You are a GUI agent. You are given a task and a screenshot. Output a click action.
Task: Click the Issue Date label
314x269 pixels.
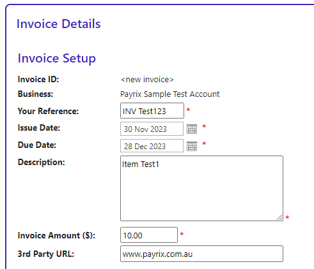(x=39, y=127)
